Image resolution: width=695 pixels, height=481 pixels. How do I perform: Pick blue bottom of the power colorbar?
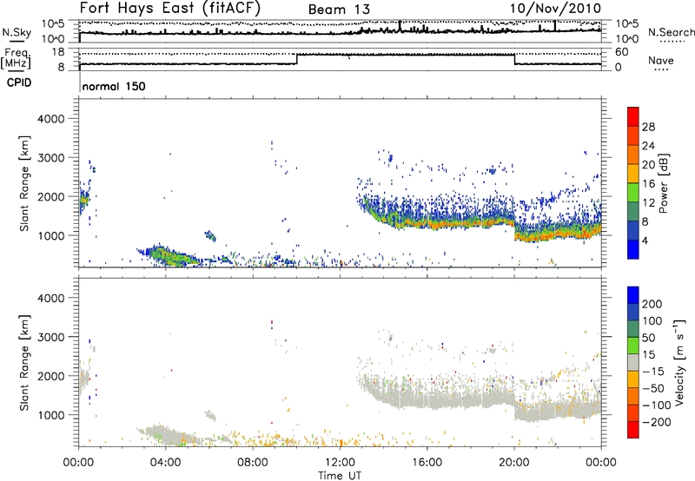pos(633,249)
